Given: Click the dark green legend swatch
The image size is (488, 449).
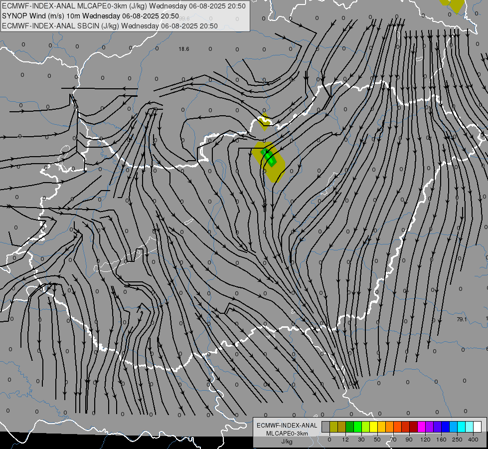Looking at the screenshot, I should tap(350, 427).
